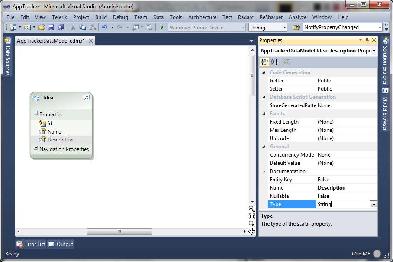Open the Telerik menu
Viewport: 393px width, 262px height.
pos(60,17)
